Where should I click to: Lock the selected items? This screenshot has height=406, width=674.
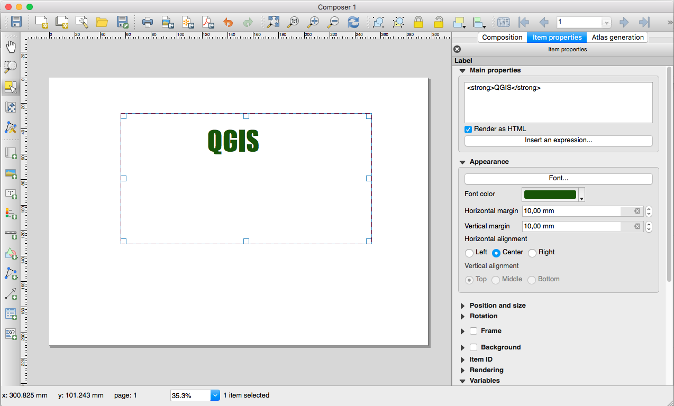[418, 22]
